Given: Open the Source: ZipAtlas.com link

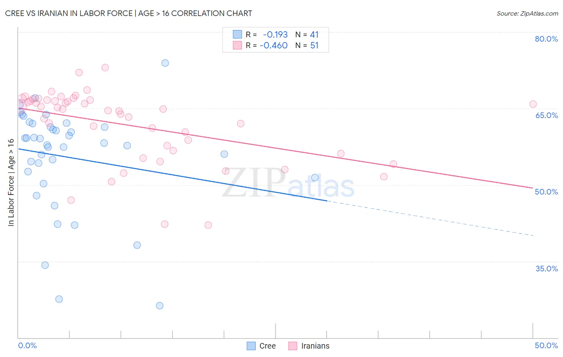Looking at the screenshot, I should (527, 13).
